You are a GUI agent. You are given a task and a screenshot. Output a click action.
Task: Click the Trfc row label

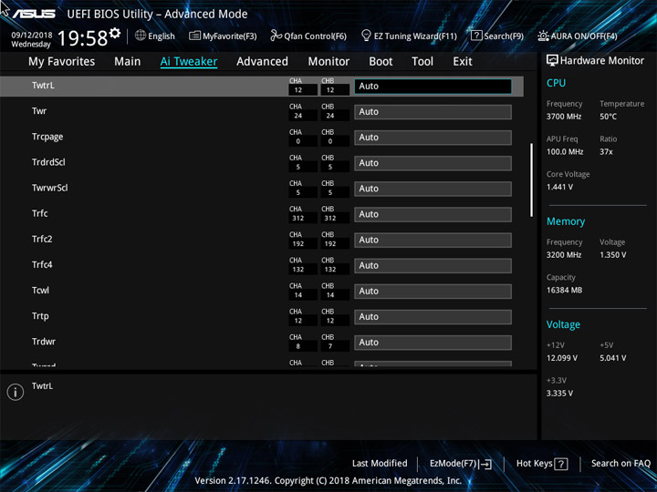click(40, 213)
